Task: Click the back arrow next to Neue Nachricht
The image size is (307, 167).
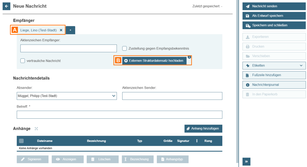Action: [6, 6]
